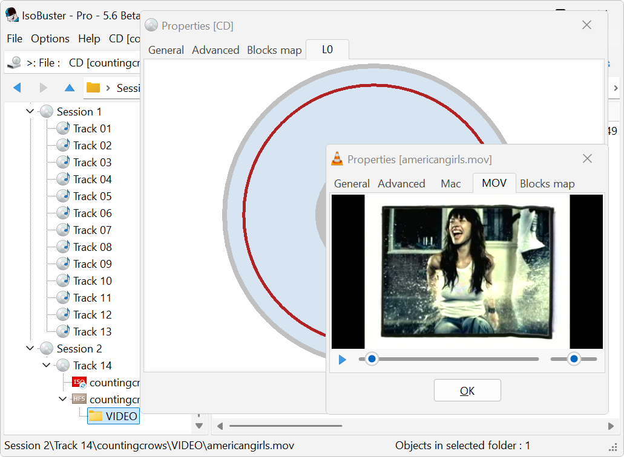Click the Track 07 audio track icon
This screenshot has width=624, height=457.
[x=64, y=230]
